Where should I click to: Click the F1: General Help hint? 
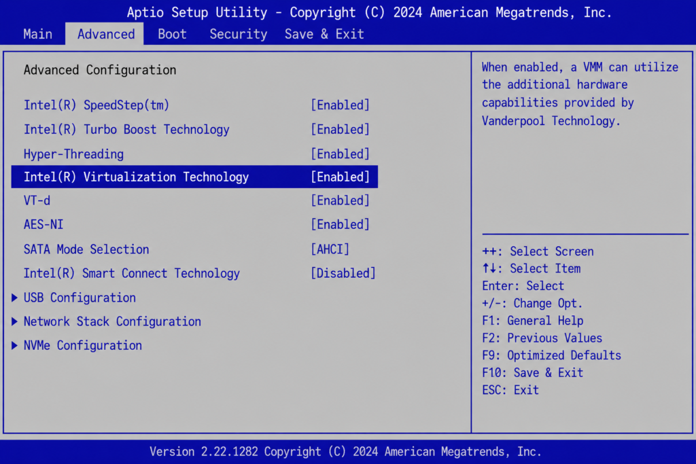[533, 321]
